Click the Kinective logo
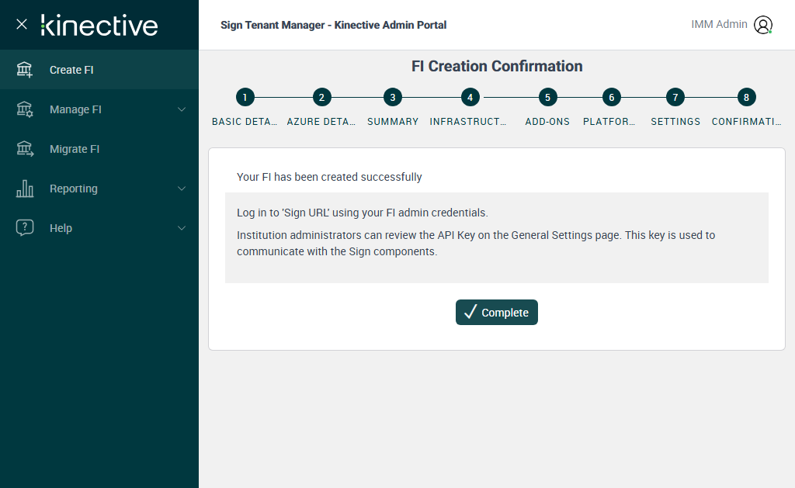The width and height of the screenshot is (795, 488). 99,26
